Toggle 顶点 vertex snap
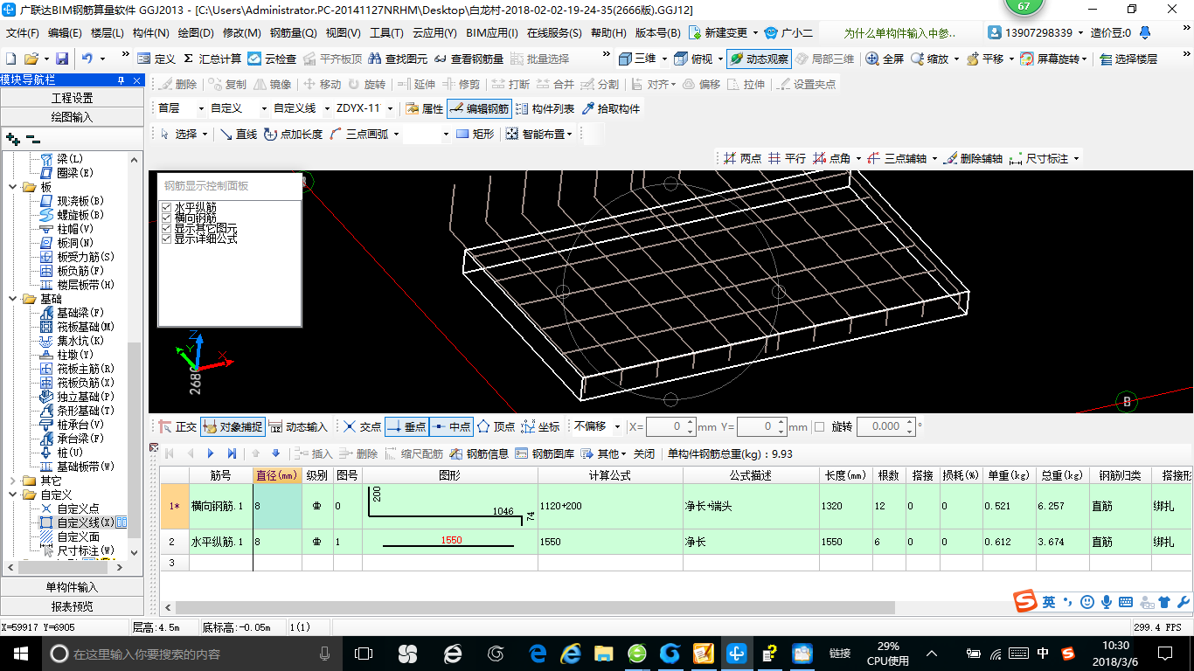1194x671 pixels. coord(496,426)
